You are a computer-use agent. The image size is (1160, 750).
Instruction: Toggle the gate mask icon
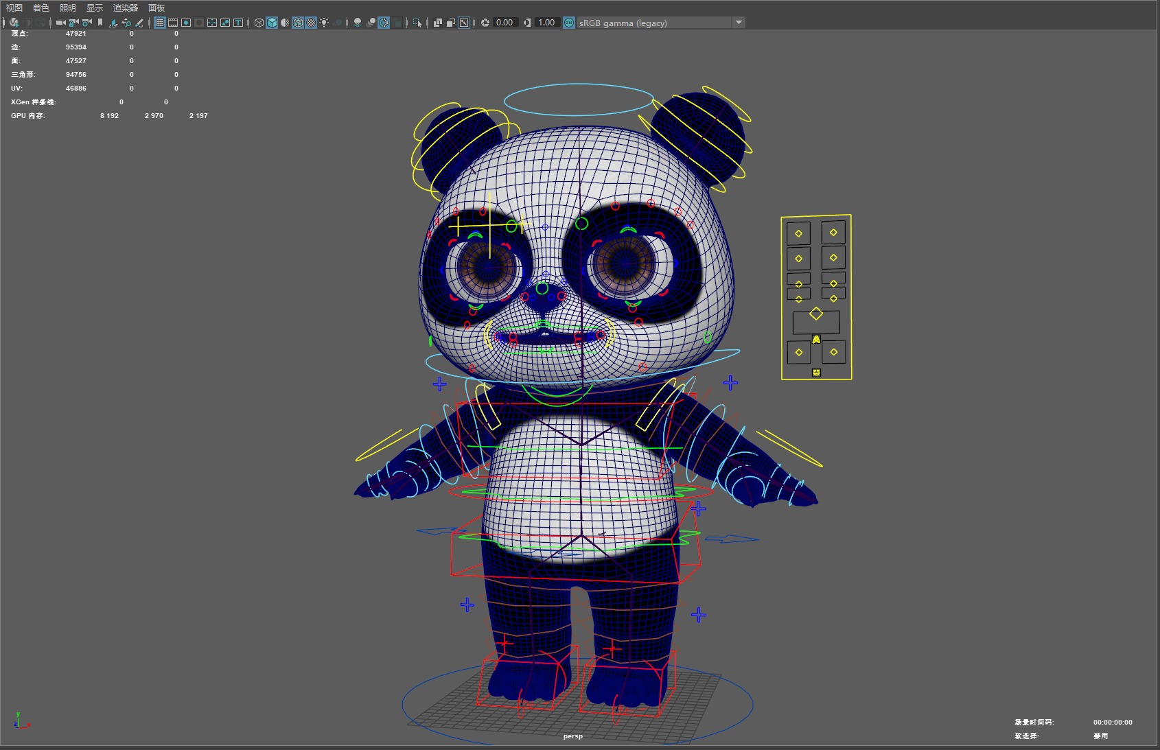pos(199,23)
